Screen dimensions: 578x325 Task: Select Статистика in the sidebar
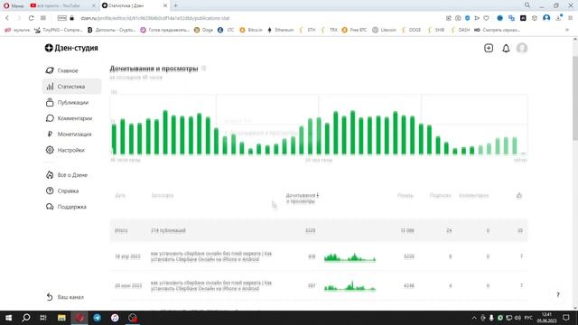pyautogui.click(x=71, y=87)
